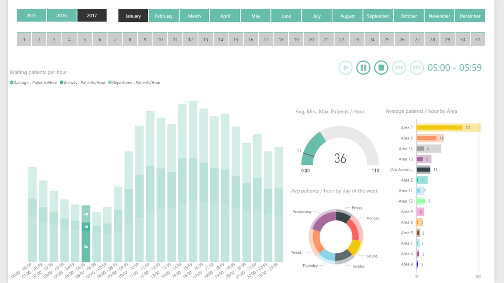Select Area 13 bar
Viewport: 504px width, 283px height.
point(421,201)
